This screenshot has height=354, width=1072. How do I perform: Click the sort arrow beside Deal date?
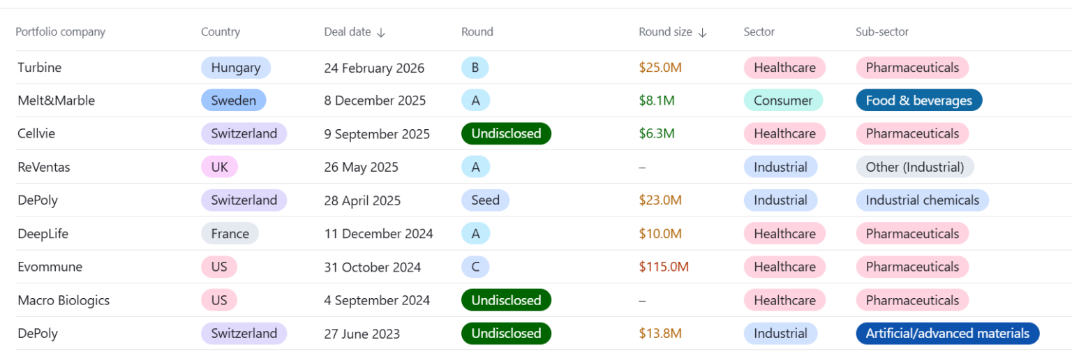pyautogui.click(x=380, y=32)
